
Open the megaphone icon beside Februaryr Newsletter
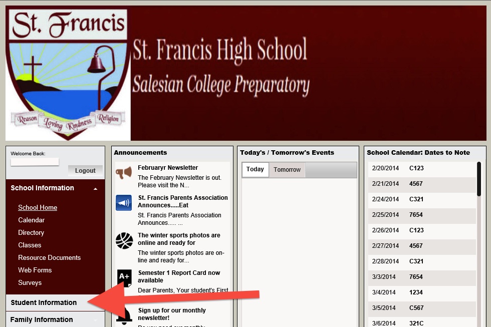point(124,172)
